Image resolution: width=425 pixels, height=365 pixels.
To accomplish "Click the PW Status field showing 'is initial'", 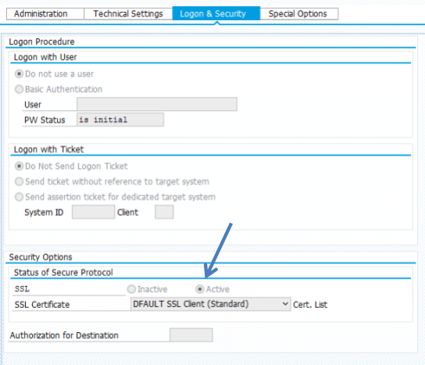I will point(120,120).
